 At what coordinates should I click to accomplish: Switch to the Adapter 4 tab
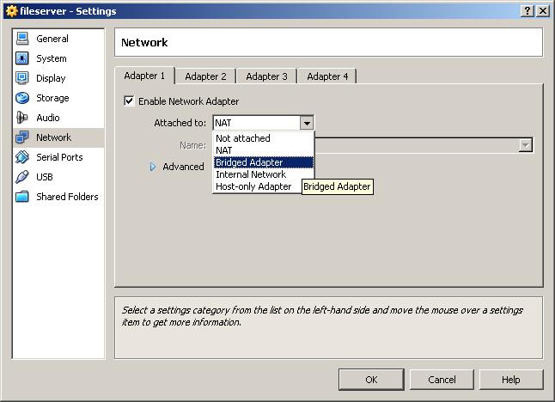[x=327, y=76]
